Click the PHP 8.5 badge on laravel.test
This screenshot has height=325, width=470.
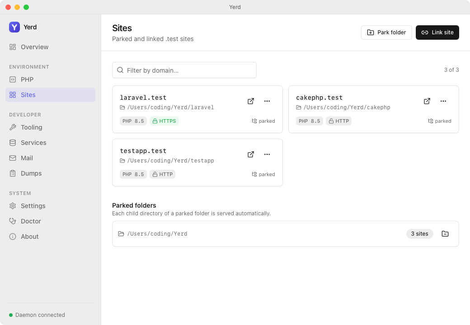(x=133, y=121)
